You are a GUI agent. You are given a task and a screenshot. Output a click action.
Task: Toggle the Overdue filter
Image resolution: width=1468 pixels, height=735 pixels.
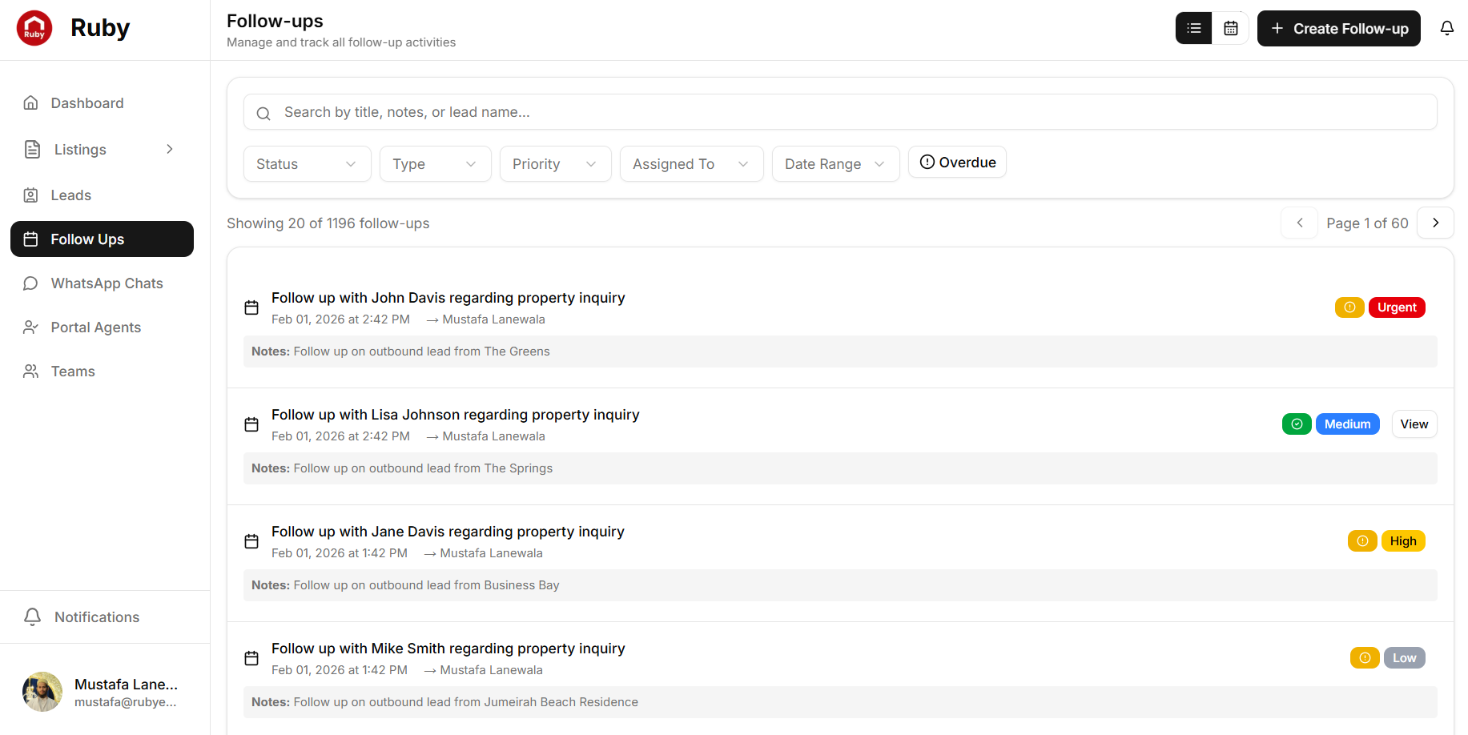pyautogui.click(x=957, y=162)
